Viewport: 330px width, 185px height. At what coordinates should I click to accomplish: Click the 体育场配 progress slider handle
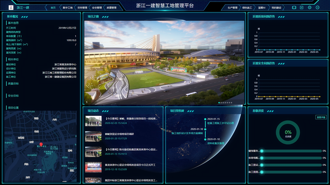point(262,158)
